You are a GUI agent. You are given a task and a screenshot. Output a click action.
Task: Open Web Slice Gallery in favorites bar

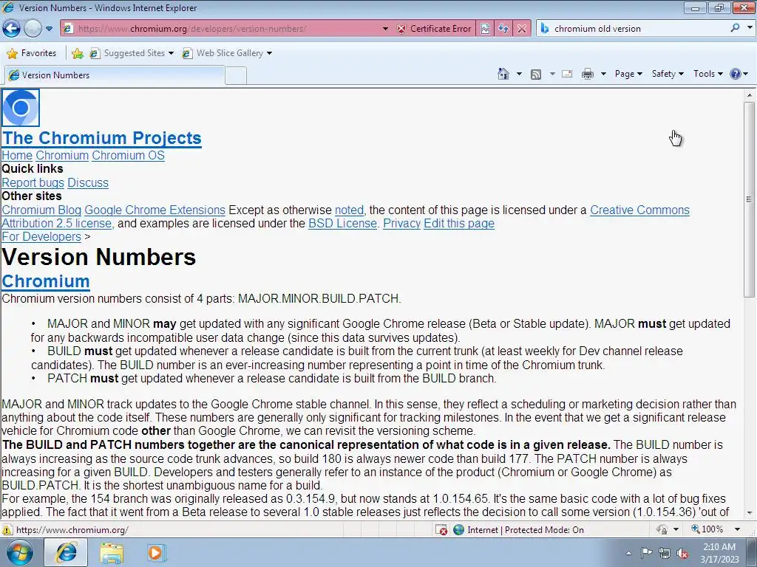tap(227, 53)
